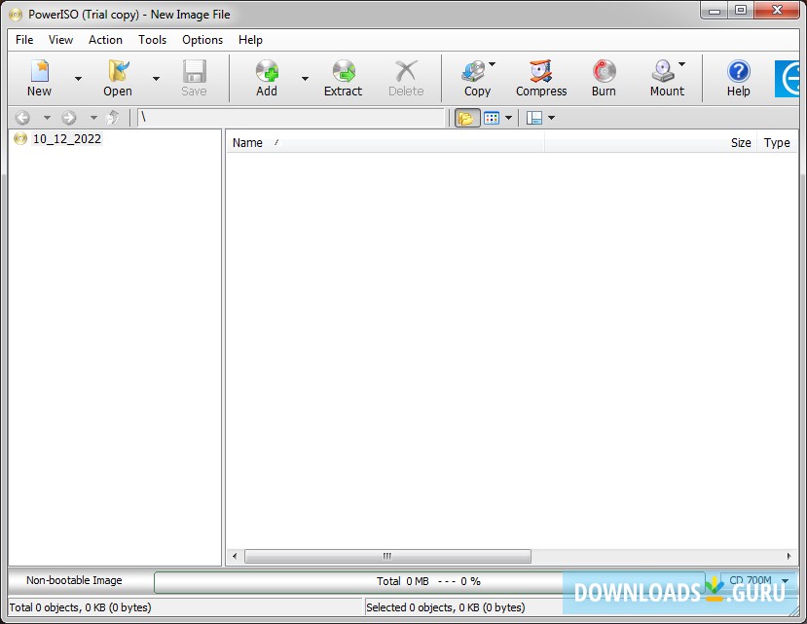This screenshot has height=624, width=807.
Task: Click the Back navigation arrow
Action: pyautogui.click(x=22, y=118)
